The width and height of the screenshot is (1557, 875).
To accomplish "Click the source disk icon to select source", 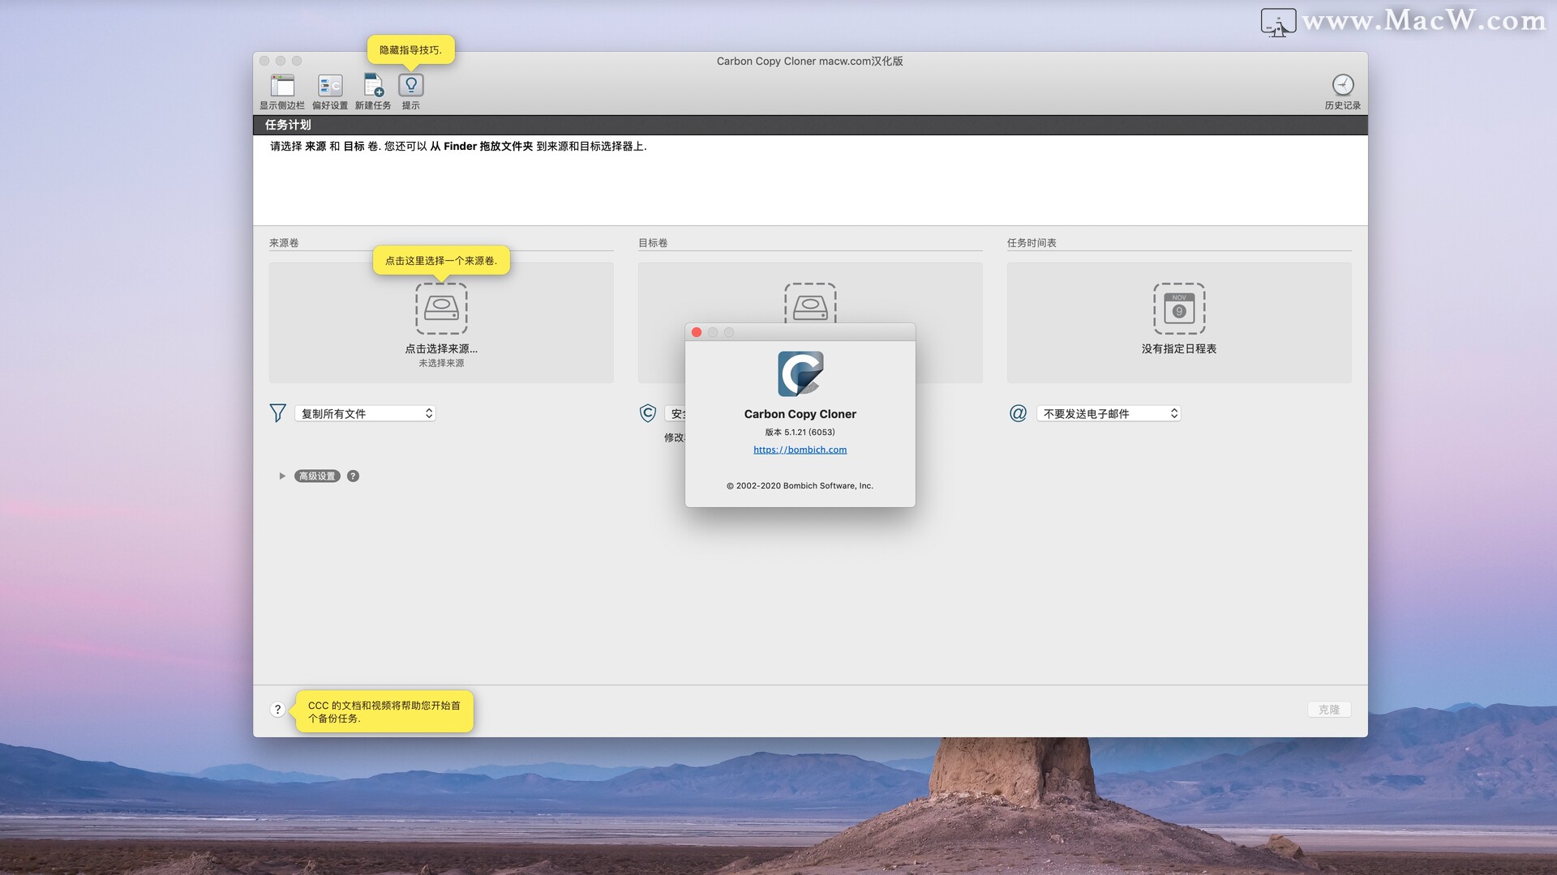I will pos(441,309).
